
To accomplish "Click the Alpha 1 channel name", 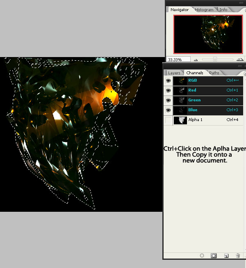I will [x=195, y=120].
